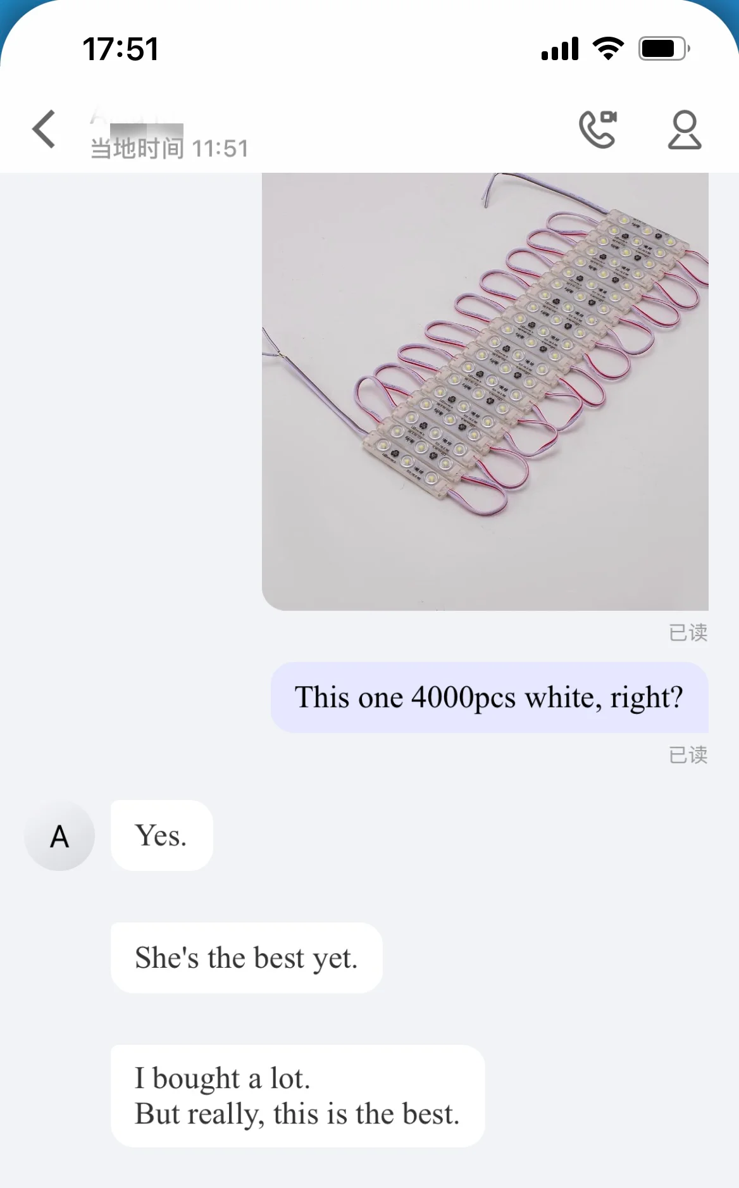Start a voice or video call
The width and height of the screenshot is (739, 1188).
click(598, 129)
